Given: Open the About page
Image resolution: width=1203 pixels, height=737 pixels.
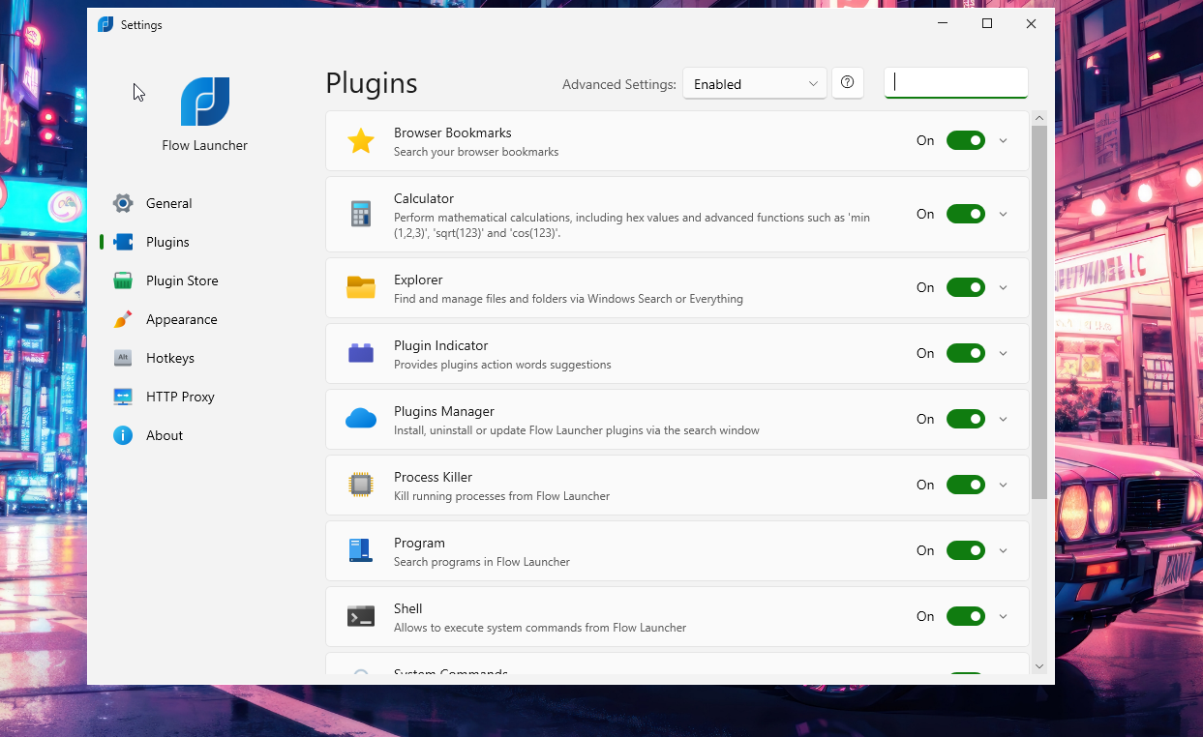Looking at the screenshot, I should click(165, 435).
